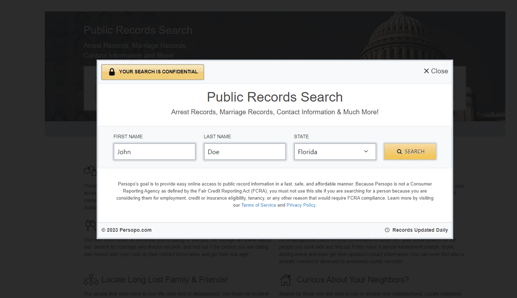517x298 pixels.
Task: Click the handcuffs icon behind the dialog
Action: click(x=90, y=171)
